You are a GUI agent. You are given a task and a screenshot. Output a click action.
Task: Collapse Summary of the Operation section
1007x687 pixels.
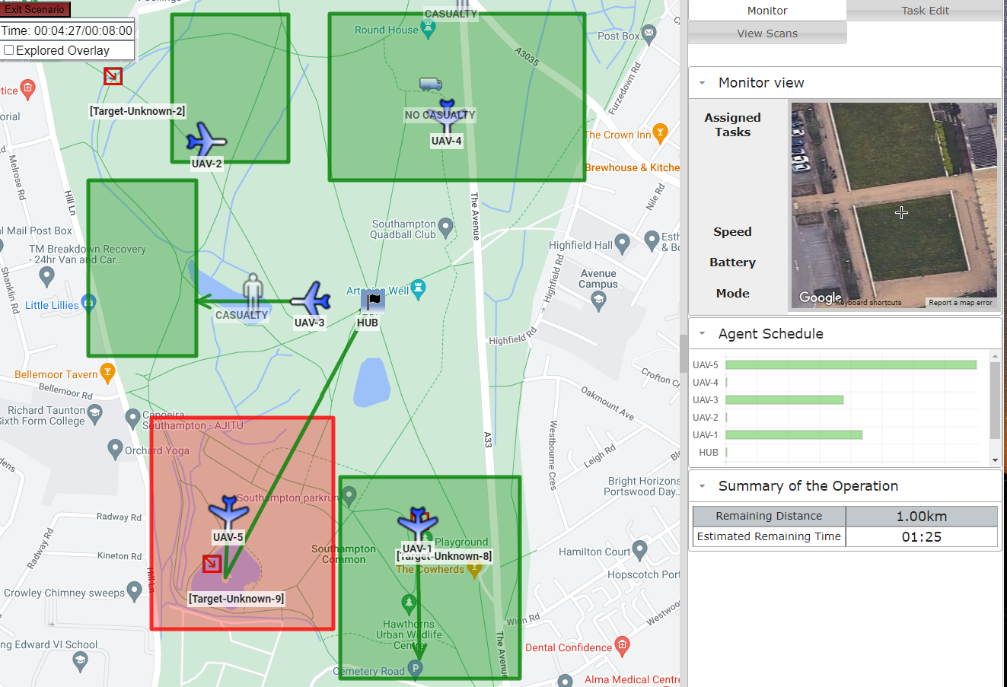tap(702, 486)
